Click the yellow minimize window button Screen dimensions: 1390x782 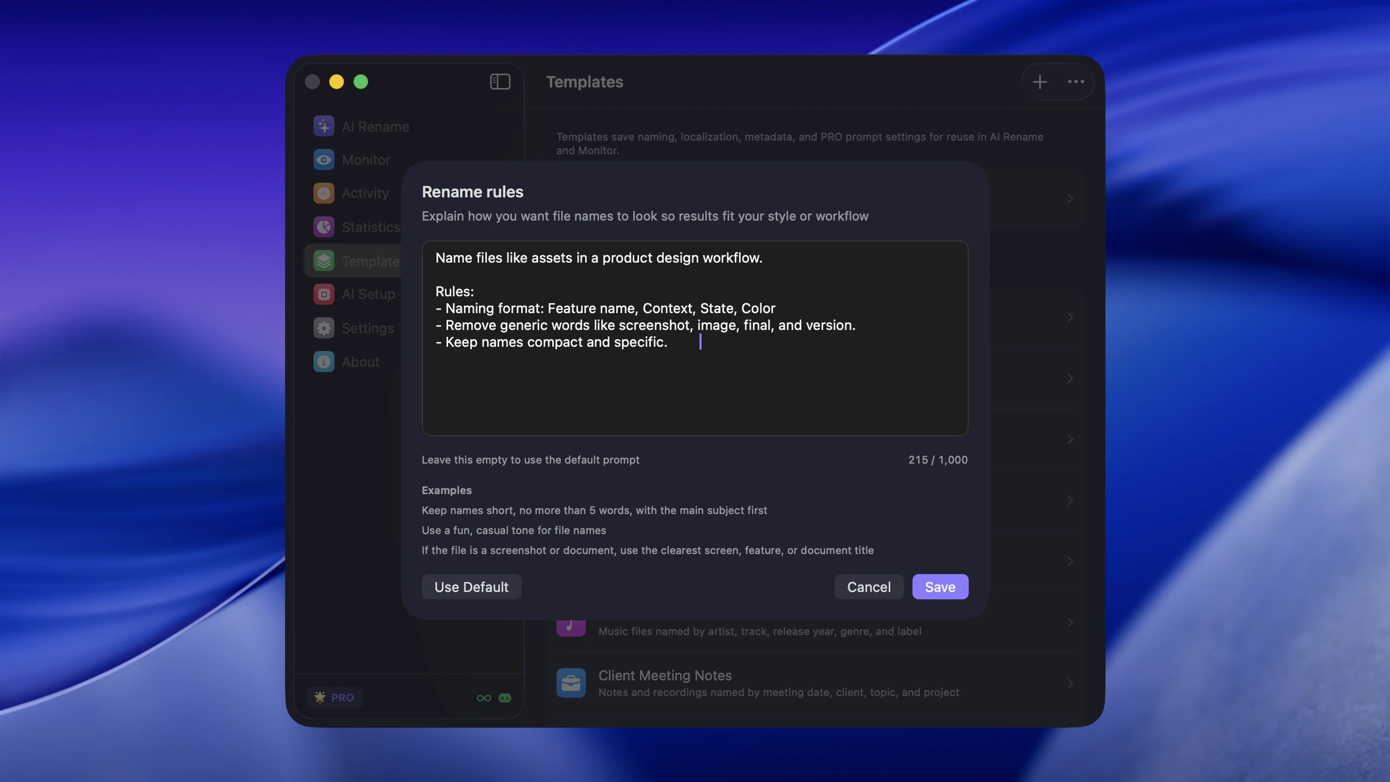pyautogui.click(x=336, y=81)
